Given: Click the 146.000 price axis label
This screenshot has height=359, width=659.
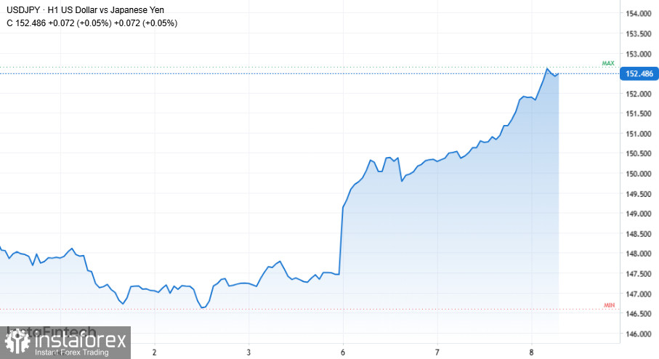Looking at the screenshot, I should [637, 334].
